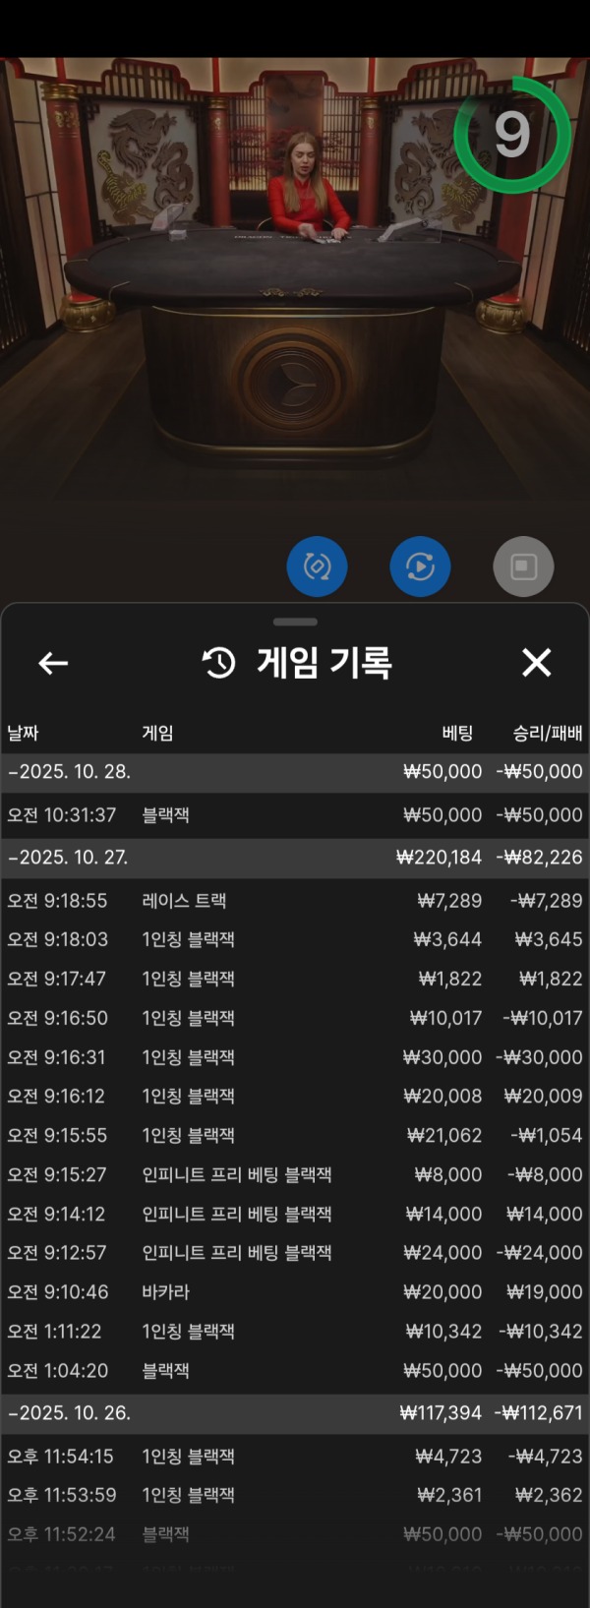Tap the ₩21,062 bet amount
This screenshot has height=1608, width=590.
click(x=444, y=1136)
